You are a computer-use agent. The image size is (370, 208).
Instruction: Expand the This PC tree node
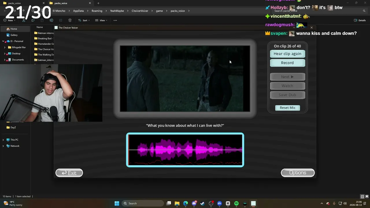point(3,140)
